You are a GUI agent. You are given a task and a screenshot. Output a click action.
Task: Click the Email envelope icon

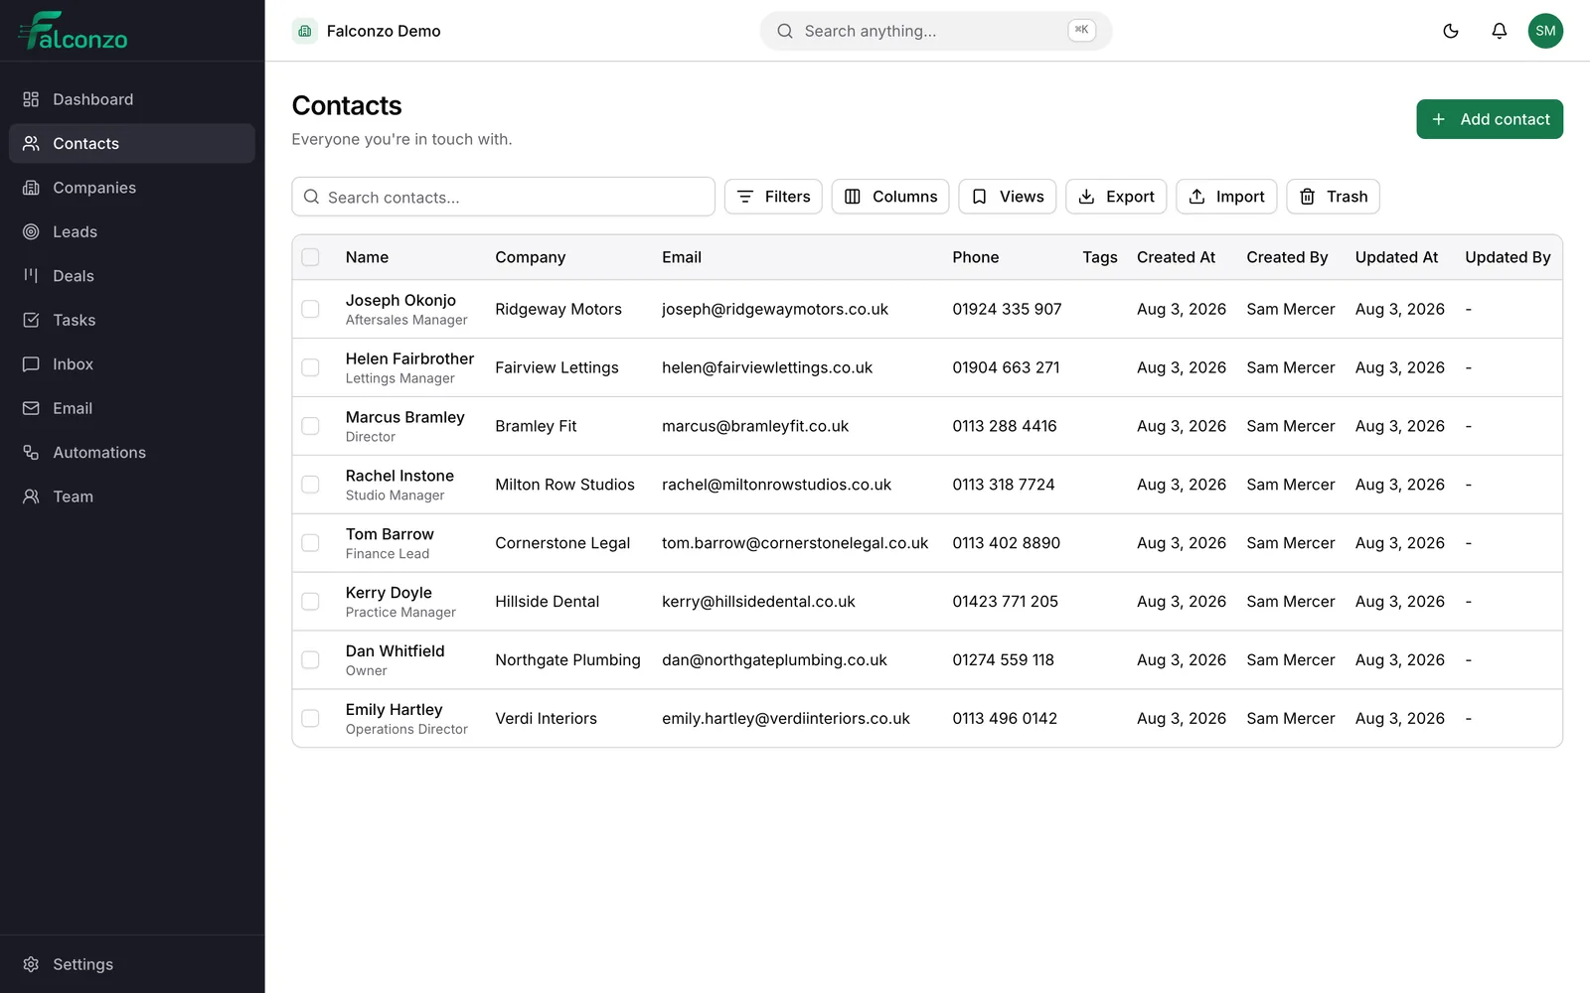31,408
